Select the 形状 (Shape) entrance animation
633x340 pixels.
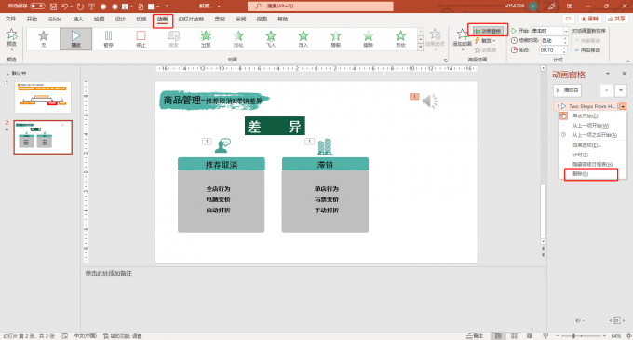coord(400,39)
